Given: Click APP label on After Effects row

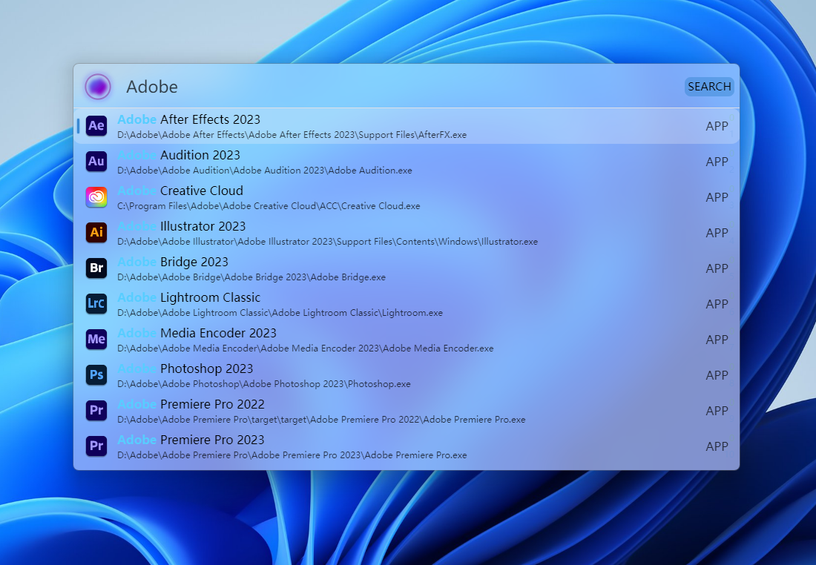Looking at the screenshot, I should 717,127.
